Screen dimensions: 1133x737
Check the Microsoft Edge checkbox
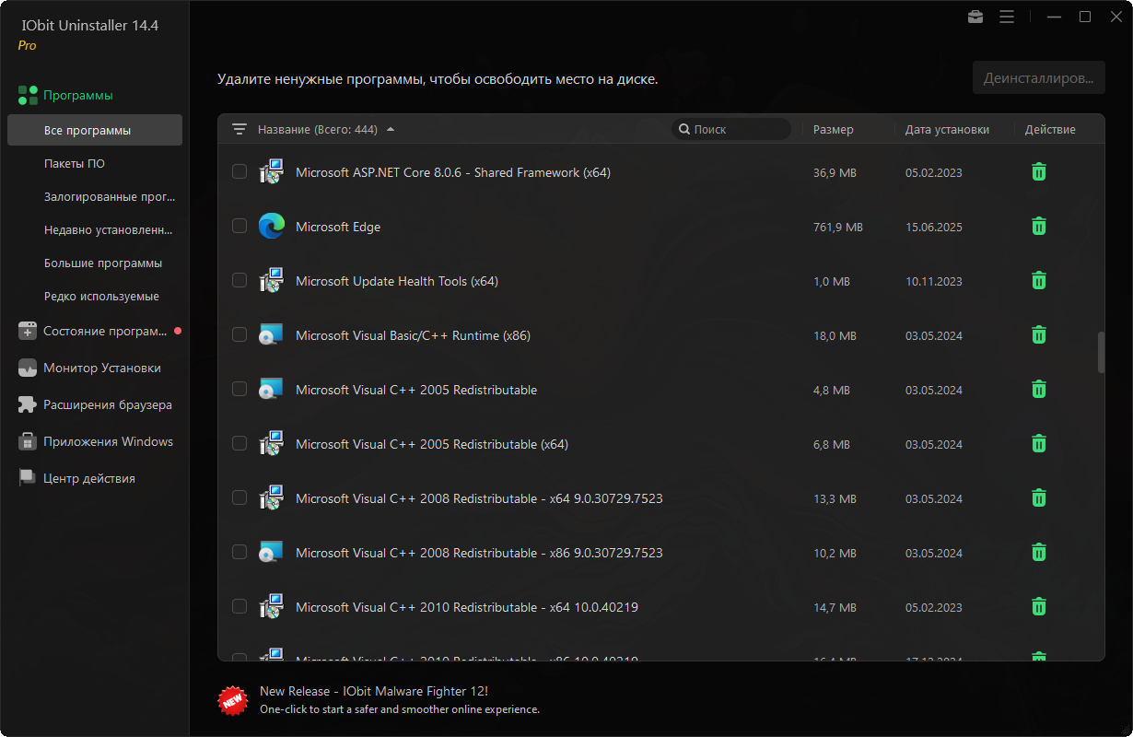pyautogui.click(x=239, y=226)
